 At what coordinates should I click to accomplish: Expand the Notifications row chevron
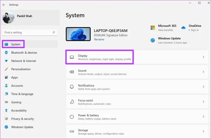(203, 87)
